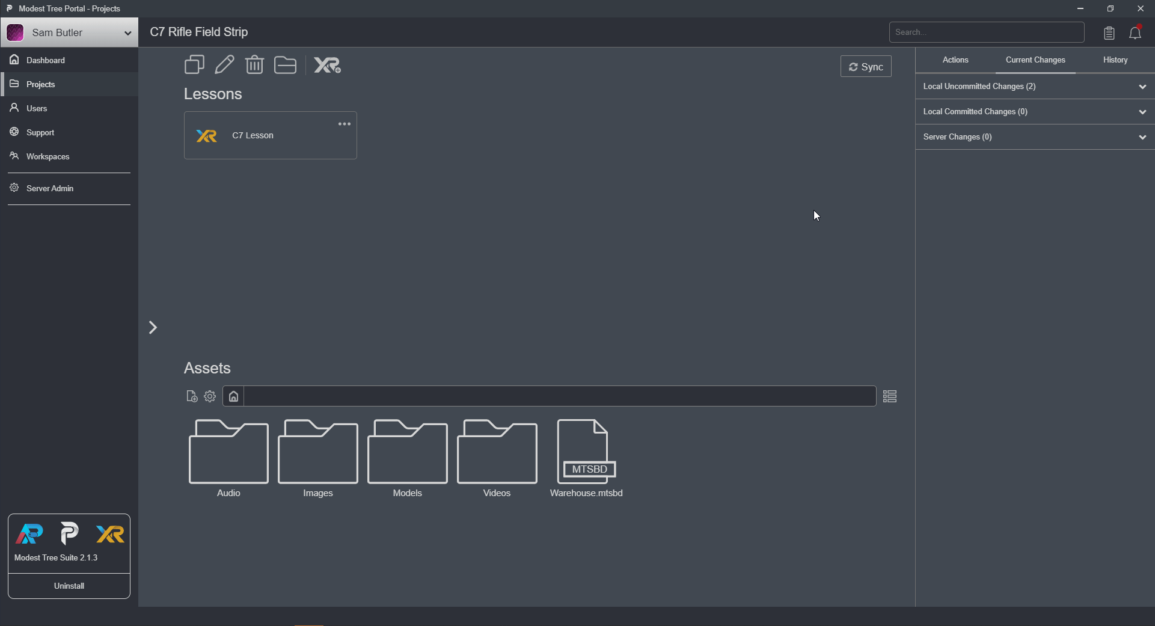Click the edit pencil icon
The height and width of the screenshot is (626, 1155).
224,64
